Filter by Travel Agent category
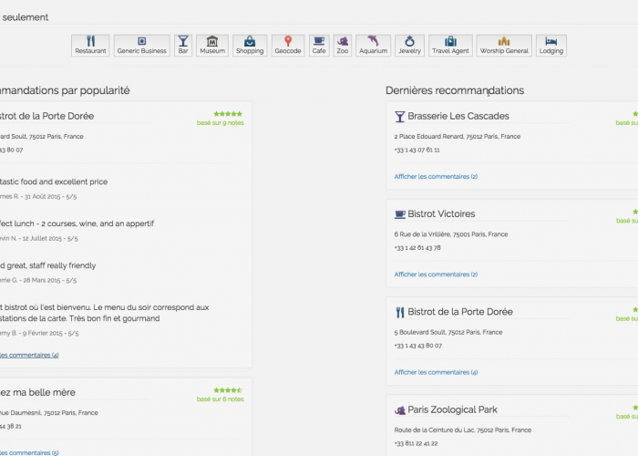Image resolution: width=638 pixels, height=456 pixels. [x=450, y=46]
